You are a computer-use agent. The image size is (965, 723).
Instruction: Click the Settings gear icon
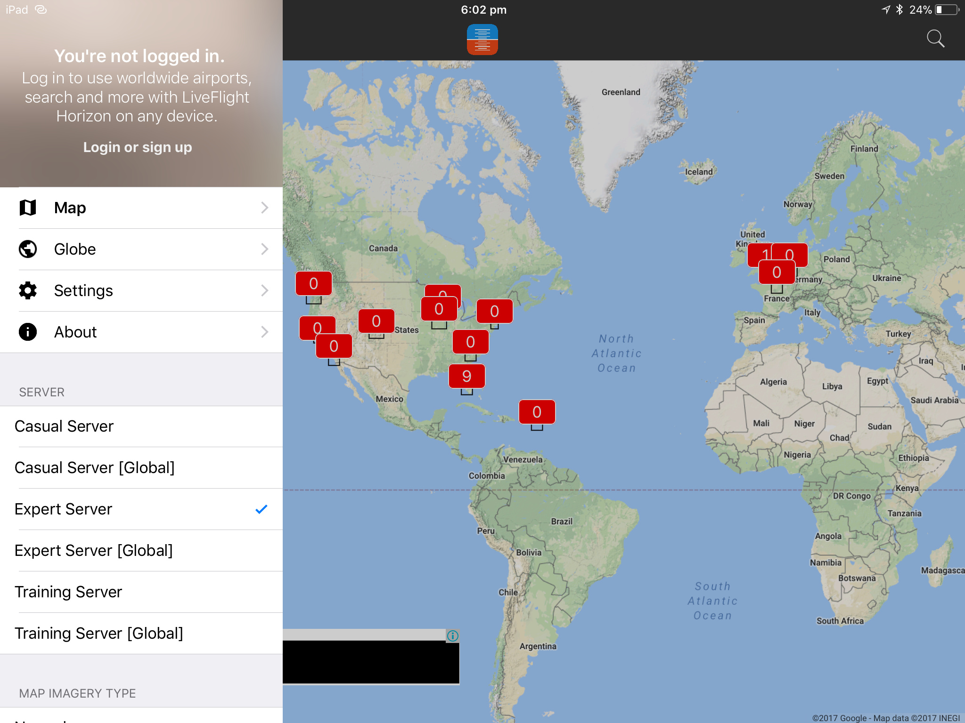tap(28, 290)
